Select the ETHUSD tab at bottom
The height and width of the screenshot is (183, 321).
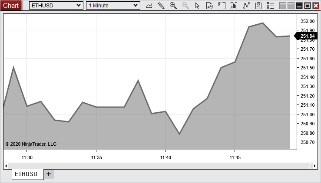pos(26,174)
